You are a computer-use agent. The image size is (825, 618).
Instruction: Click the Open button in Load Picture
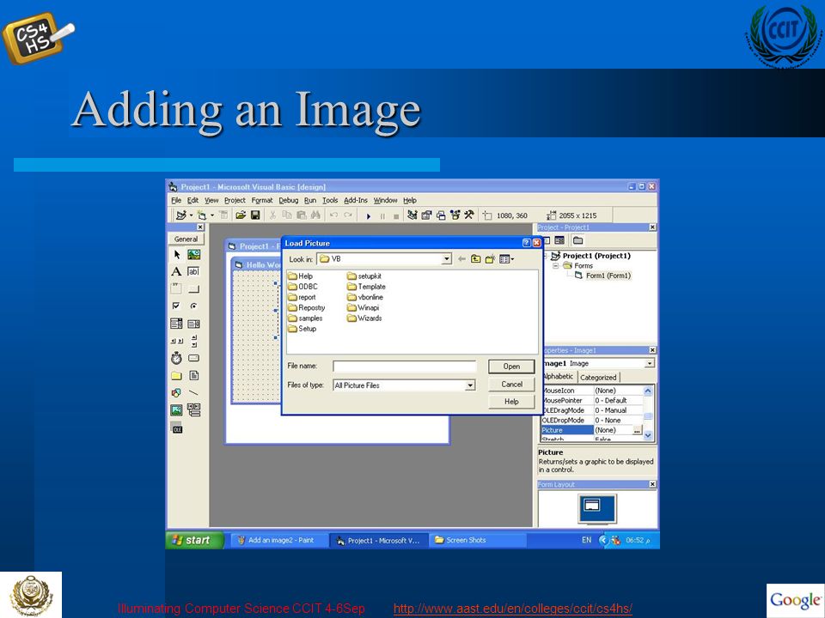click(x=511, y=367)
